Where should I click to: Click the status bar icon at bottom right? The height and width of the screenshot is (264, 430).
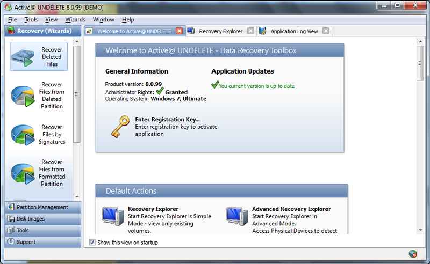[412, 254]
